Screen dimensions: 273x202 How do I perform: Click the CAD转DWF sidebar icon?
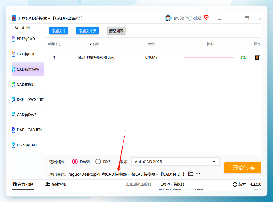pyautogui.click(x=13, y=115)
